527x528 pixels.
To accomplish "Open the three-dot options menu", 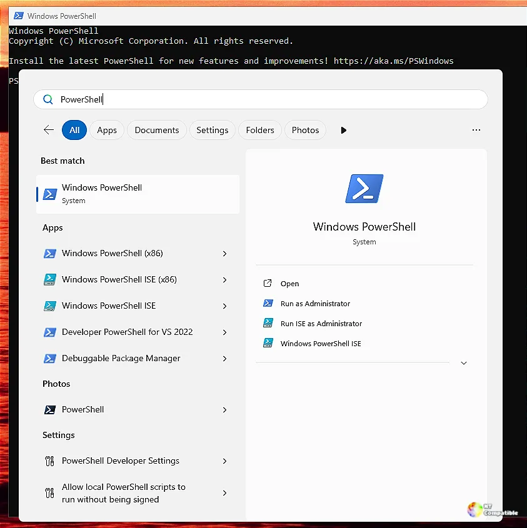I will tap(476, 130).
